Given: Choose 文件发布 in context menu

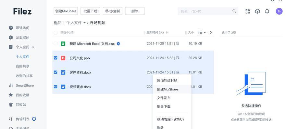Looking at the screenshot, I should click(172, 98).
